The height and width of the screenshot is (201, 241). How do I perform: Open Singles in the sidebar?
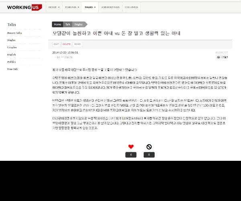(x=11, y=40)
